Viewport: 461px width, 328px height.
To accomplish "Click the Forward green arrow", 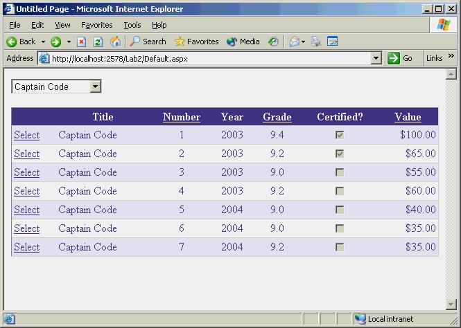I will (55, 42).
